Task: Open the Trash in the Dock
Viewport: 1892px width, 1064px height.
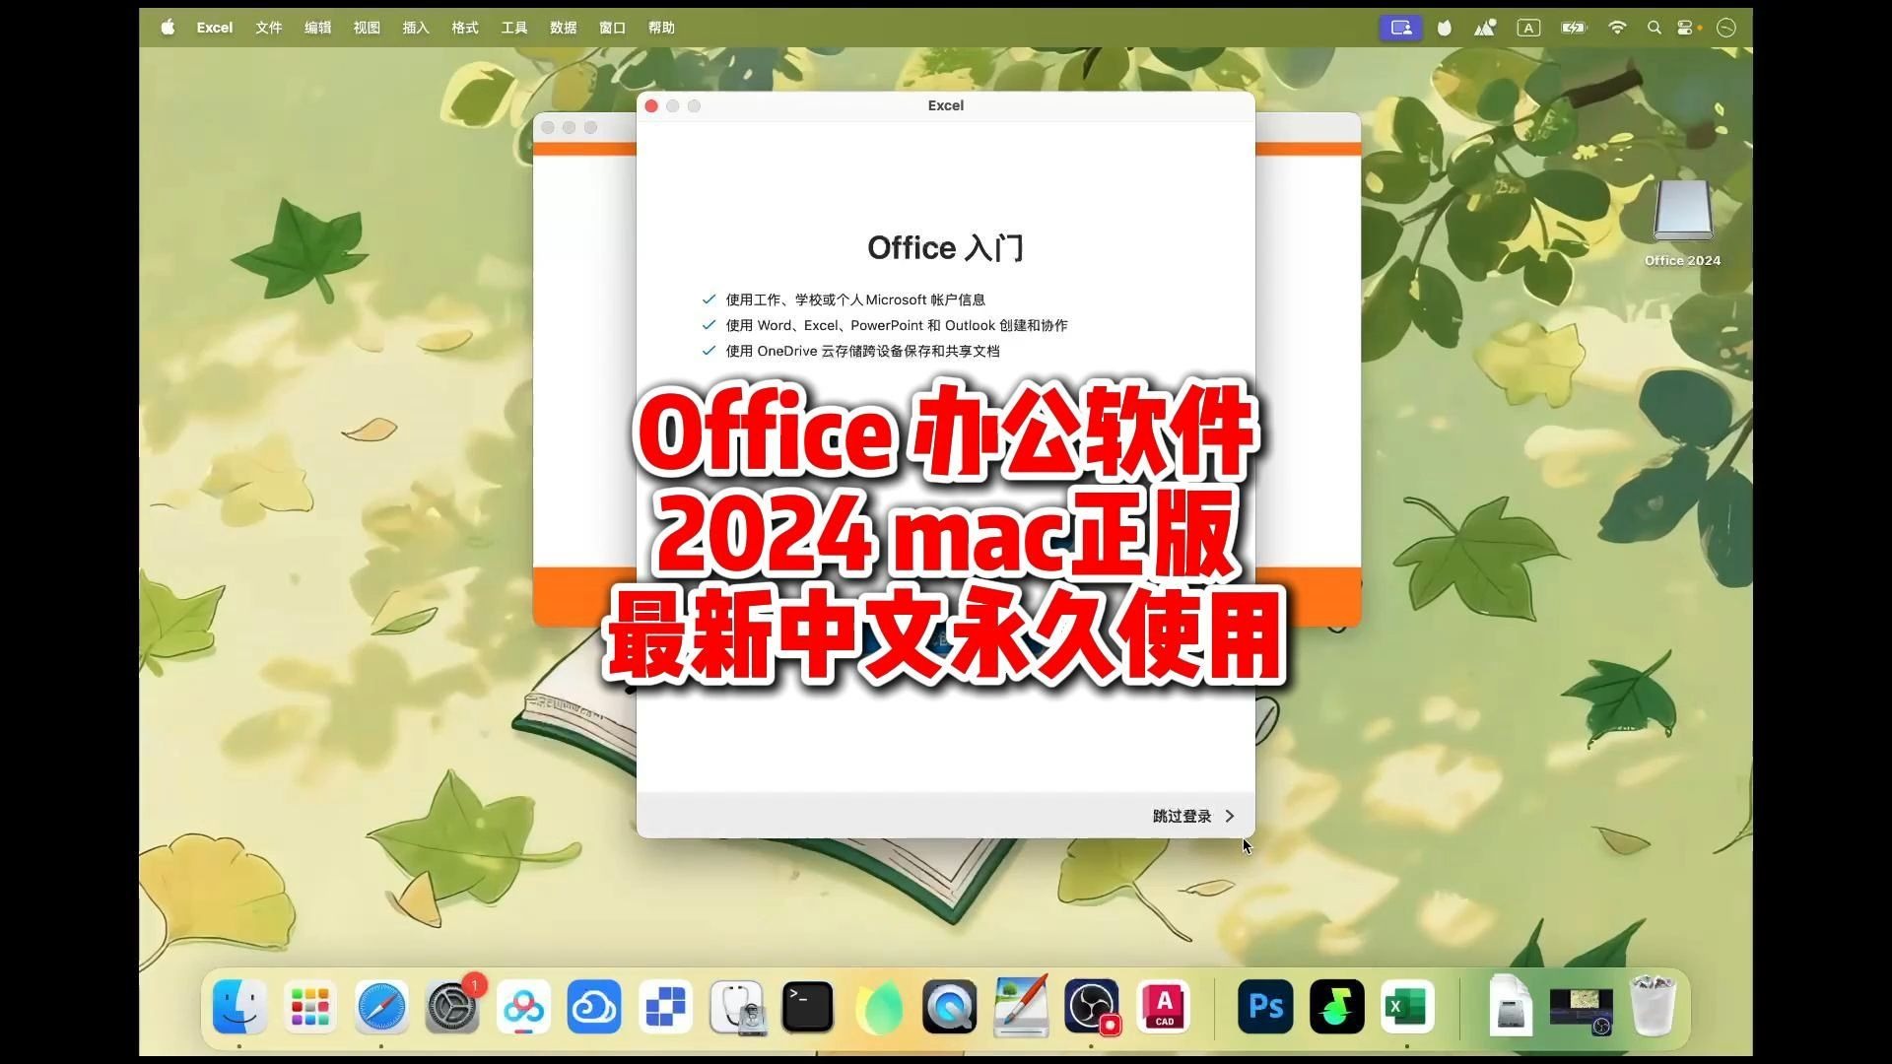Action: [1654, 1007]
